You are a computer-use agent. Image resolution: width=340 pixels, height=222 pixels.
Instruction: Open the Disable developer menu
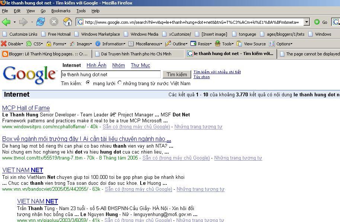point(12,44)
